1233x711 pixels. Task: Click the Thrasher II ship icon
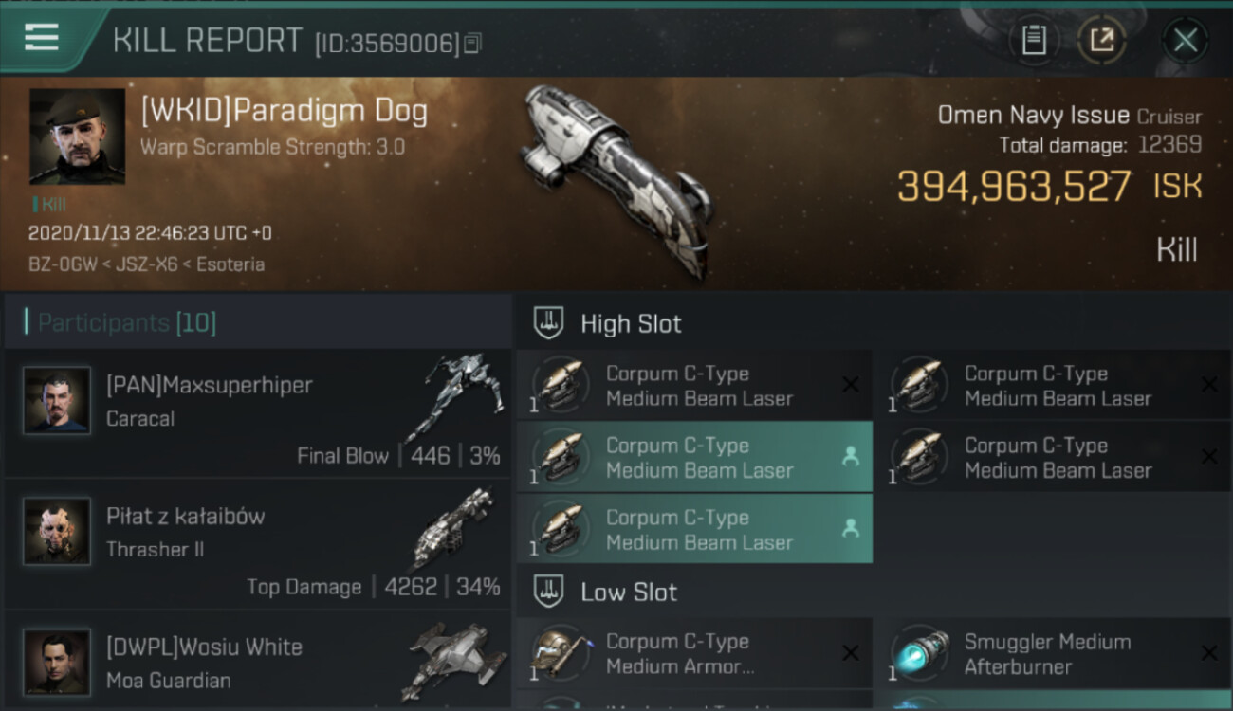tap(454, 528)
